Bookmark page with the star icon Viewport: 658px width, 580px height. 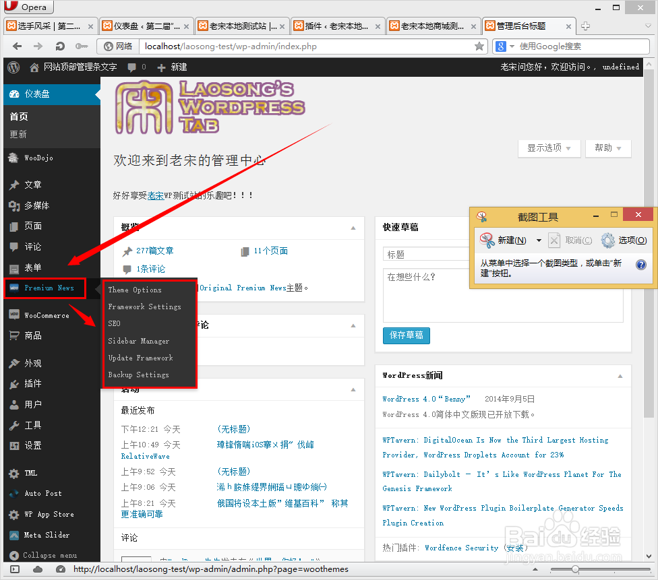[x=479, y=46]
